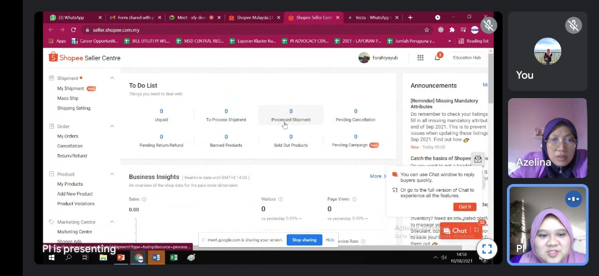Image resolution: width=599 pixels, height=276 pixels.
Task: Open Cancellation in the sidebar
Action: pos(69,146)
